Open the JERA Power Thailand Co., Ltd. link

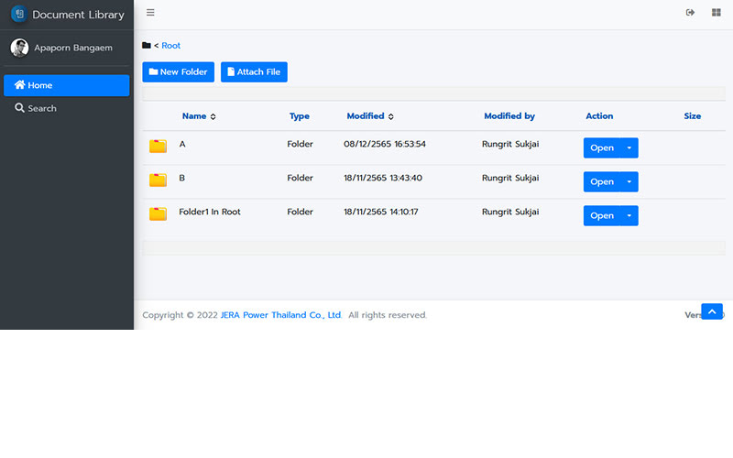point(281,315)
